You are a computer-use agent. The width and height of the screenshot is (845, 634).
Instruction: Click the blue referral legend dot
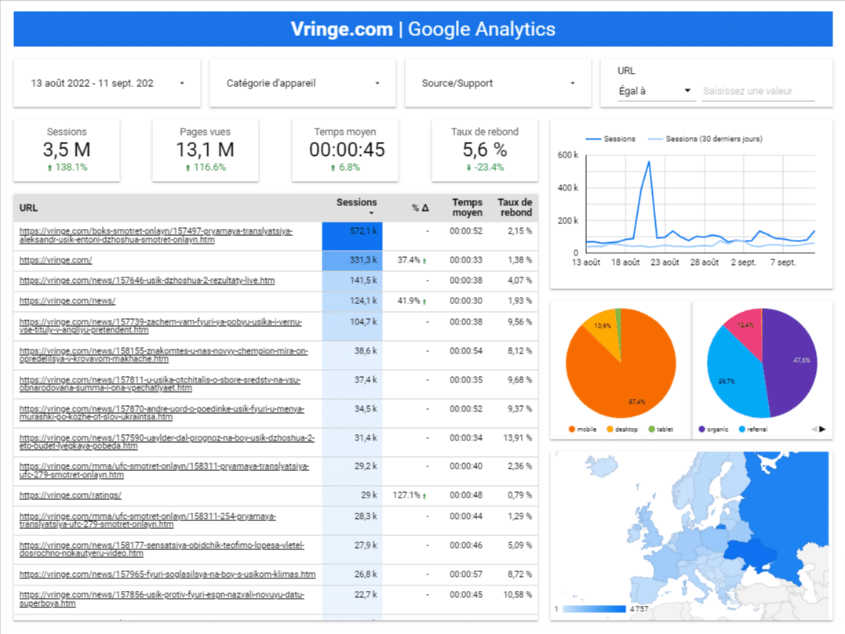tap(742, 429)
